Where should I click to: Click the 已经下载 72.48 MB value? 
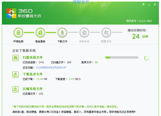[41, 79]
